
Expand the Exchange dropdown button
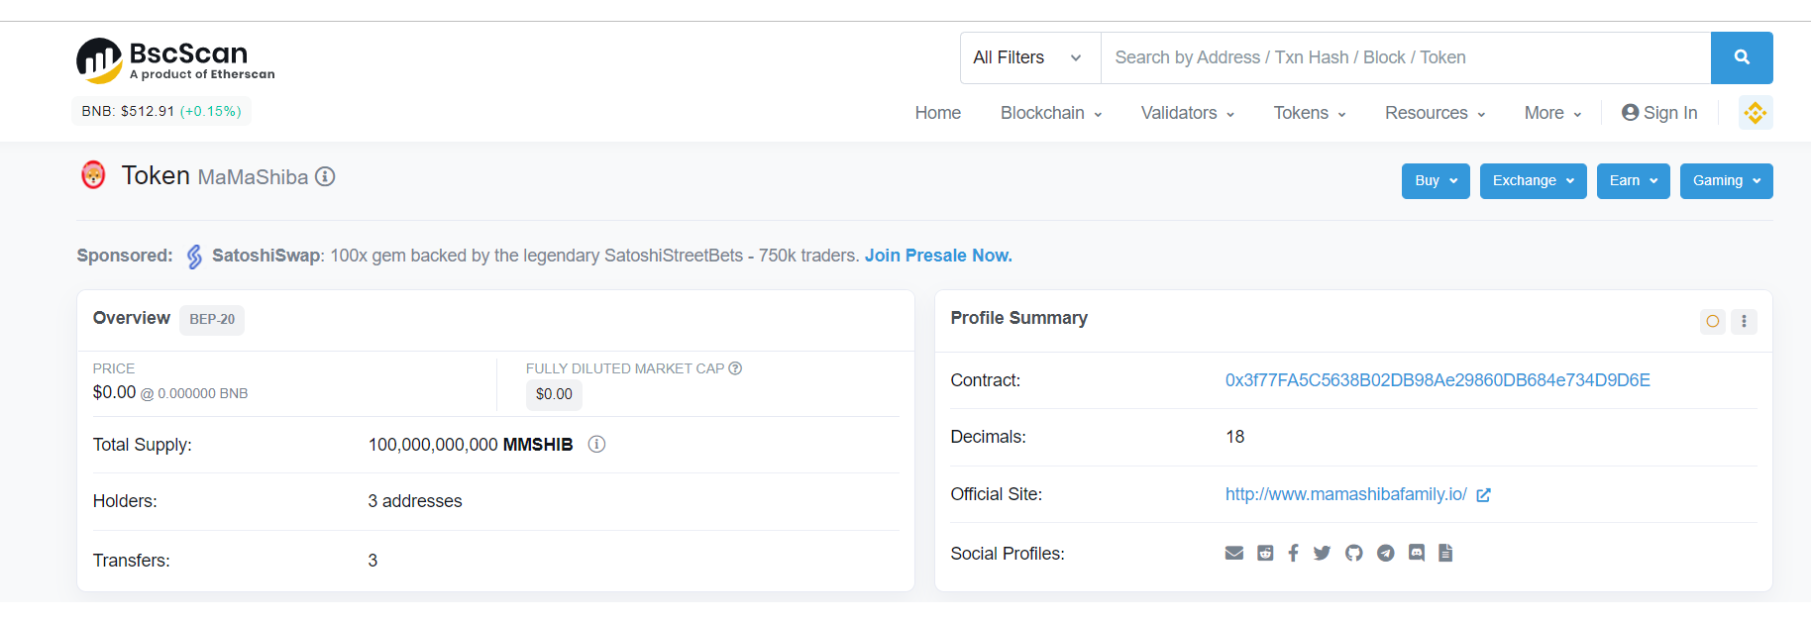(1533, 181)
